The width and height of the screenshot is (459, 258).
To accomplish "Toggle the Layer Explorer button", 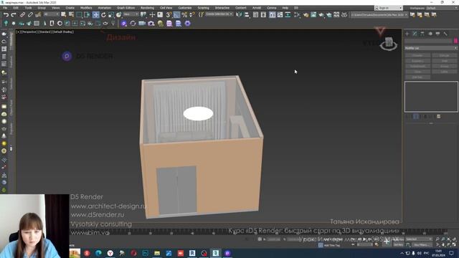I will pos(263,14).
